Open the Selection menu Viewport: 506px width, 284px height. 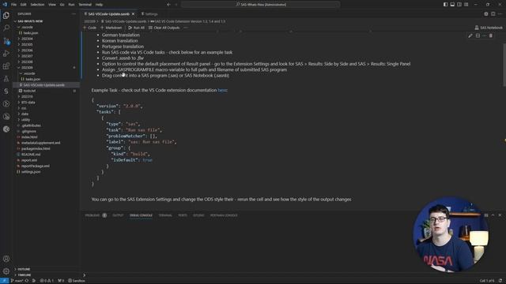pyautogui.click(x=37, y=5)
